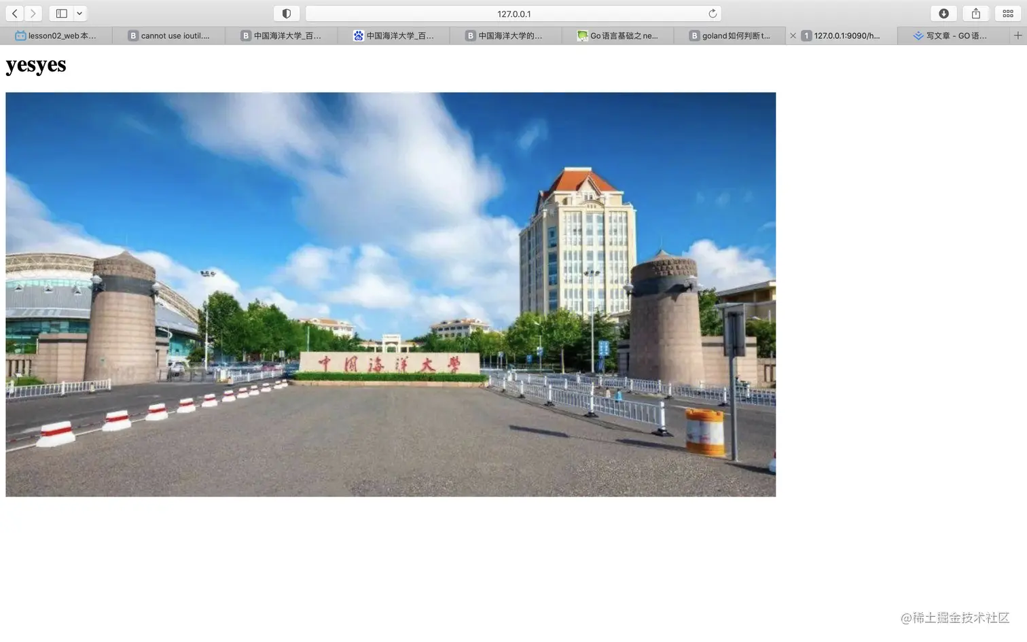
Task: Open the share menu
Action: [976, 14]
